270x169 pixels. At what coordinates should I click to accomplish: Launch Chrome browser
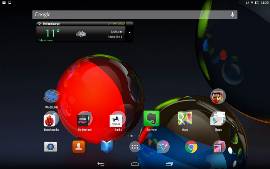click(191, 147)
